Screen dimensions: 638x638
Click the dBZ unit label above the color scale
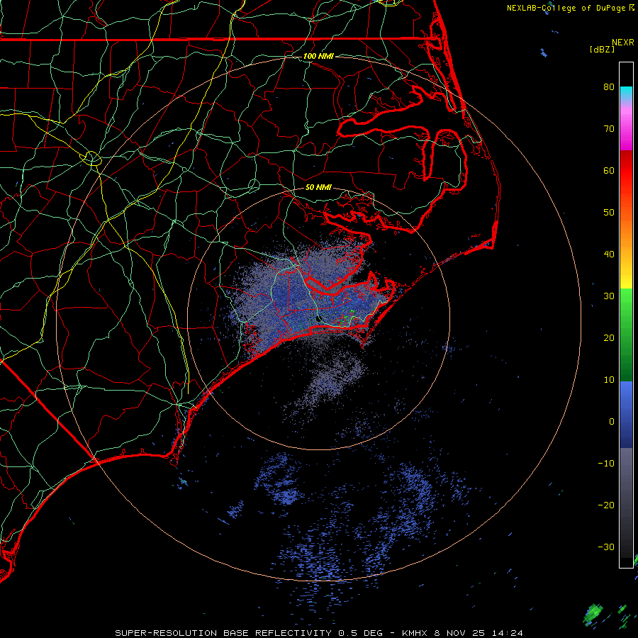point(602,50)
